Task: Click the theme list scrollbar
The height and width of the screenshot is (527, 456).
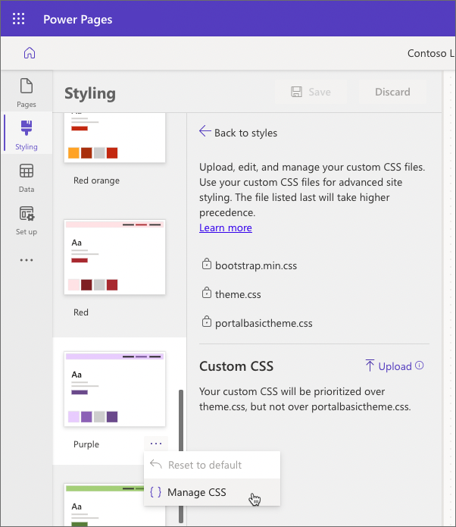Action: tap(181, 420)
